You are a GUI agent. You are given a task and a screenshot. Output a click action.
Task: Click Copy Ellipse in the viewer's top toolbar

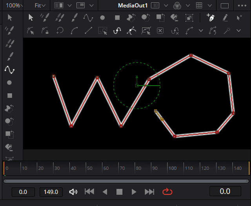pos(146,18)
